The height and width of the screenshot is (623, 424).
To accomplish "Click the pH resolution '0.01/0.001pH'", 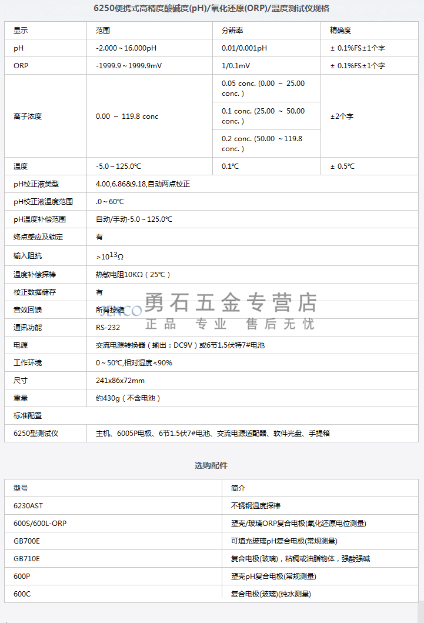I will (244, 48).
